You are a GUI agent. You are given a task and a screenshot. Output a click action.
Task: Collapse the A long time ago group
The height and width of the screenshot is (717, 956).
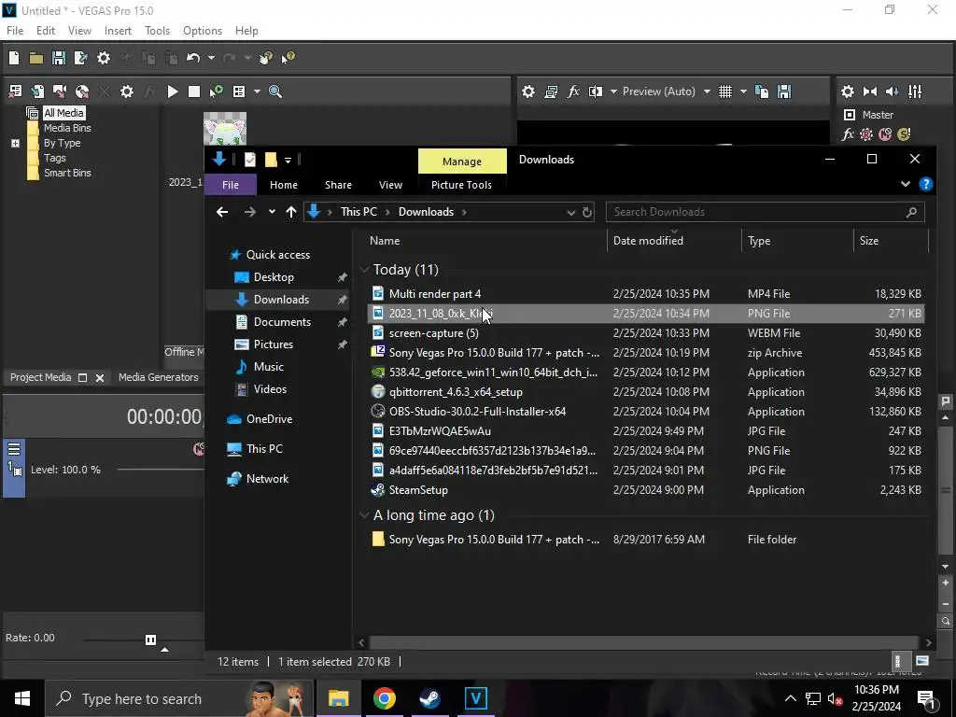(x=365, y=515)
